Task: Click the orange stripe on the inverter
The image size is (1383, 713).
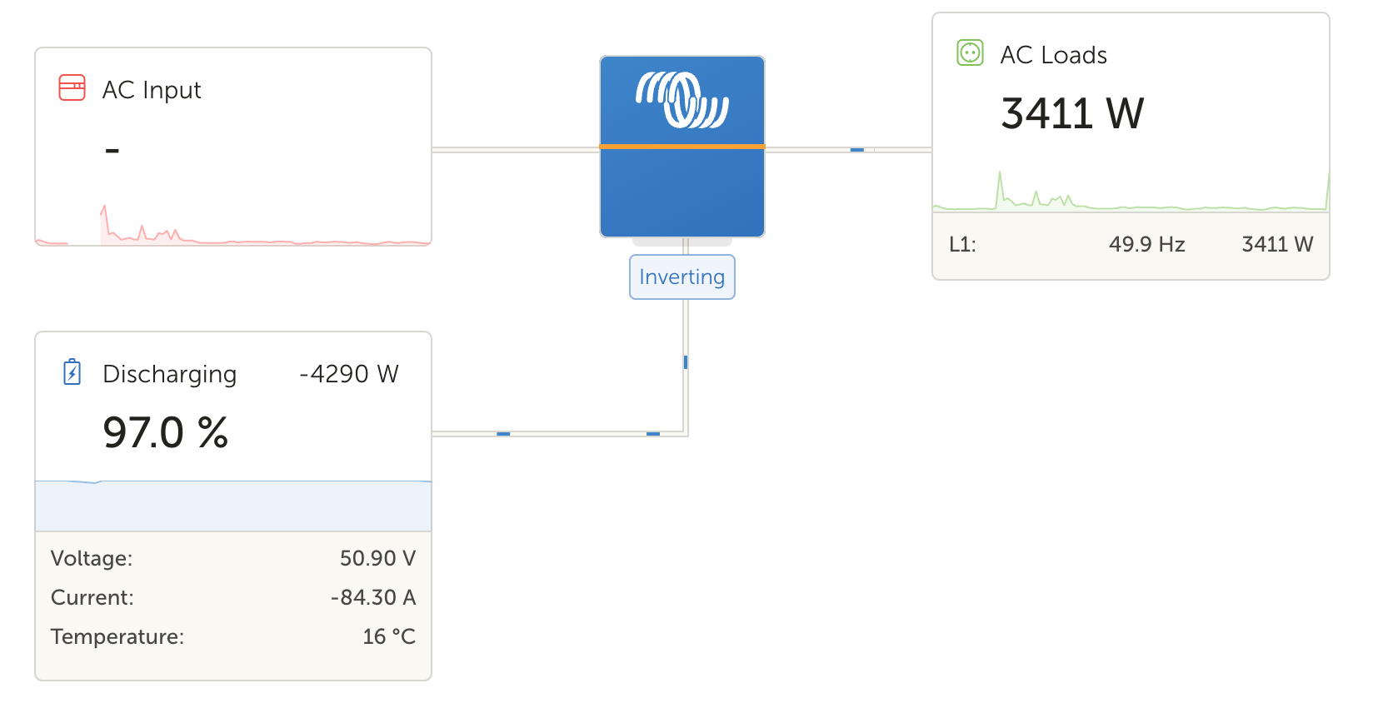Action: point(682,147)
